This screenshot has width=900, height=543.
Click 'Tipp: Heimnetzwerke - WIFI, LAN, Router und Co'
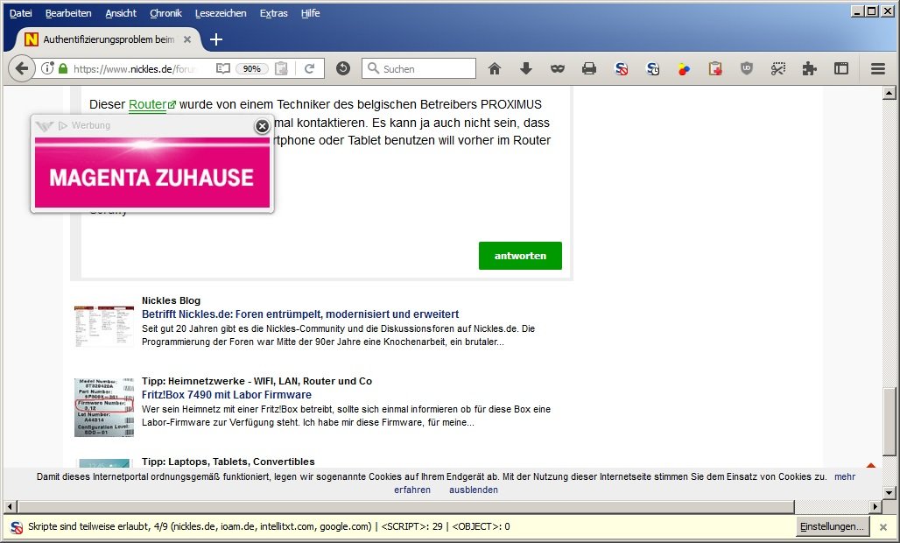click(x=257, y=381)
